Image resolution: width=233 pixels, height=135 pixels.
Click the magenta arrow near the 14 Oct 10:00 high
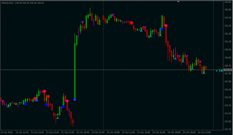(x=113, y=15)
